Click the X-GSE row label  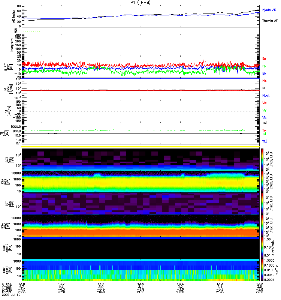click(7, 284)
